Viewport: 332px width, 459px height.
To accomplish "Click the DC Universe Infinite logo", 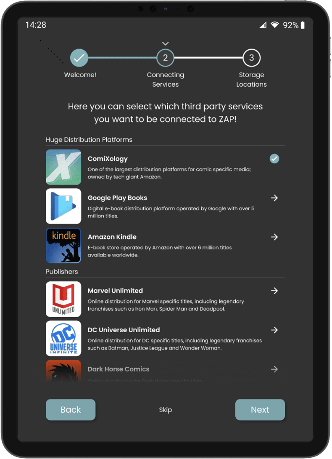I will (x=63, y=339).
